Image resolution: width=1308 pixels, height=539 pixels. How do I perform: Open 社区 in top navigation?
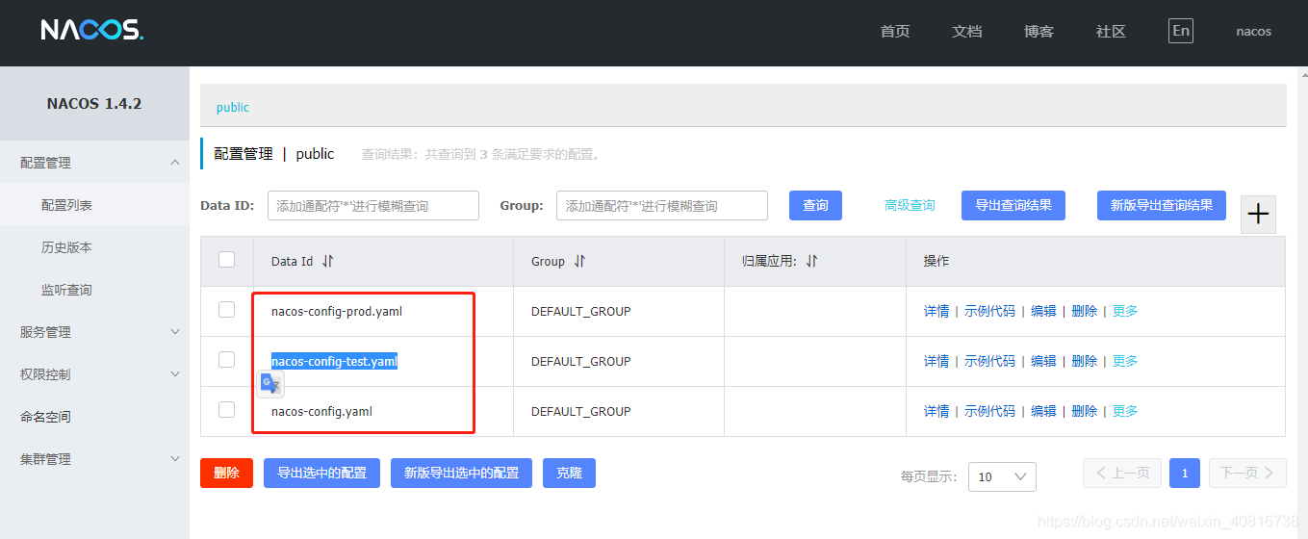click(x=1111, y=31)
